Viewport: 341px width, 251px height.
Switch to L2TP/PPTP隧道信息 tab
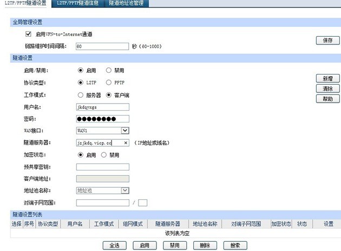[x=77, y=3]
